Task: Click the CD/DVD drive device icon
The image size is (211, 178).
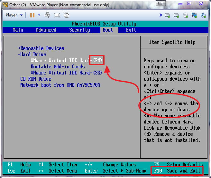Action: point(185,15)
